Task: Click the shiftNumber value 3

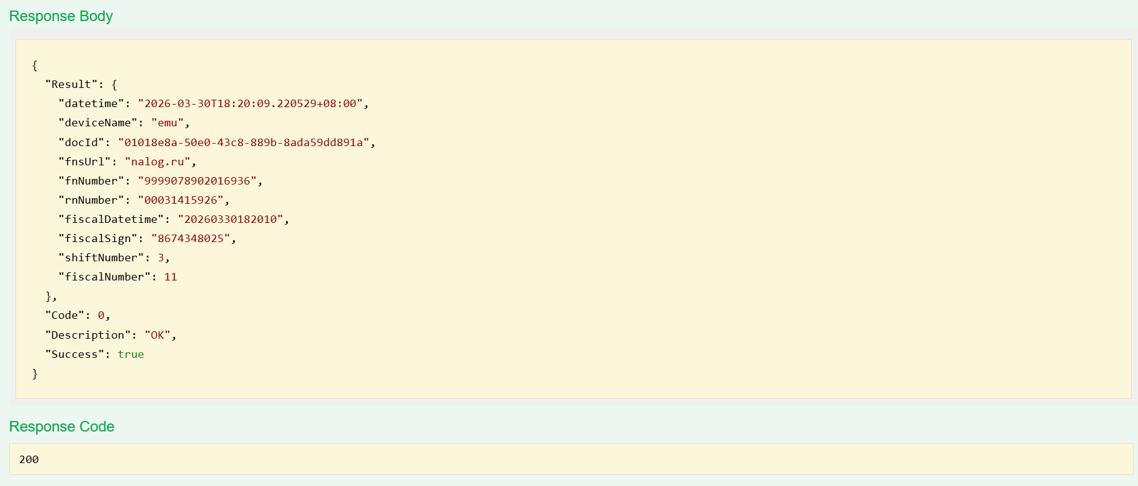Action: click(x=161, y=258)
